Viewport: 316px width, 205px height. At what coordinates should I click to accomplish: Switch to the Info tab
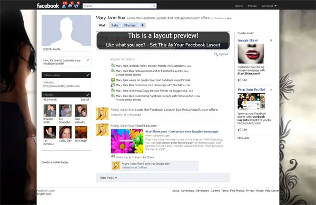tap(115, 25)
